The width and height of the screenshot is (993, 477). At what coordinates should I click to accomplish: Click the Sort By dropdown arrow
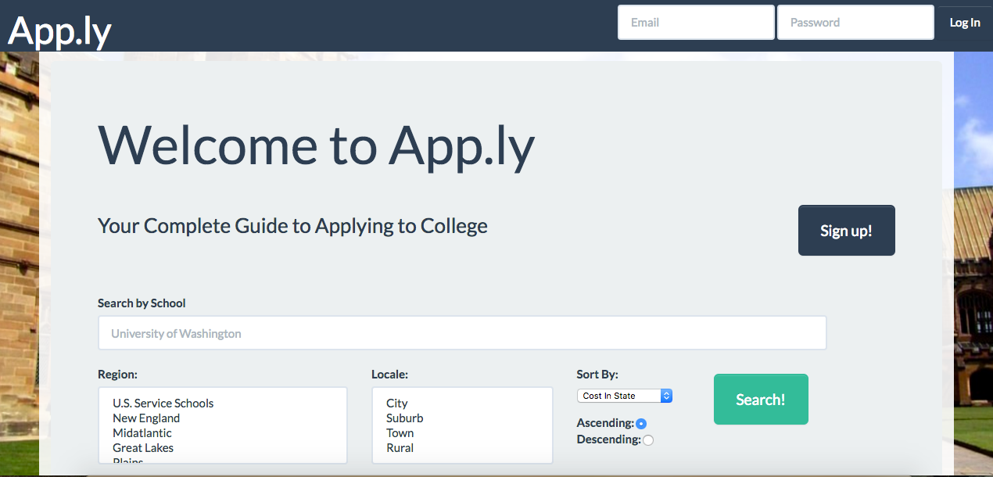click(666, 396)
